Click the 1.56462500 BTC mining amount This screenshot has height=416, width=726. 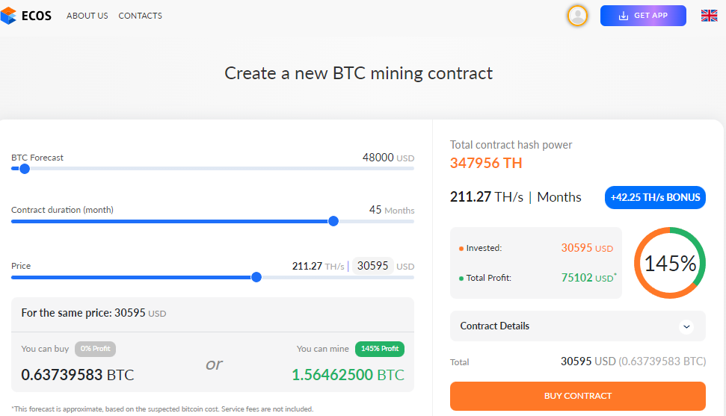pos(348,375)
